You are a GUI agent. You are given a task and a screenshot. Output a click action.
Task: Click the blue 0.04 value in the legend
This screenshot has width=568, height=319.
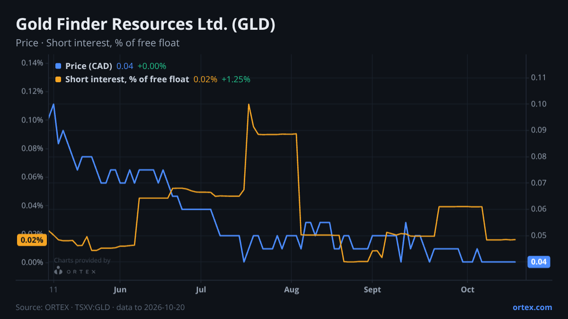pos(125,66)
